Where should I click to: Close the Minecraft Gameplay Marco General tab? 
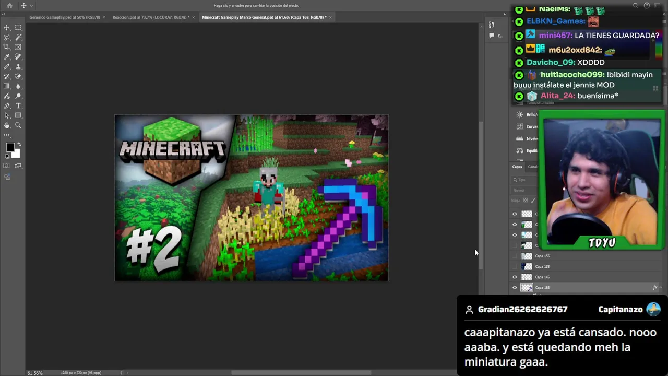click(x=330, y=17)
